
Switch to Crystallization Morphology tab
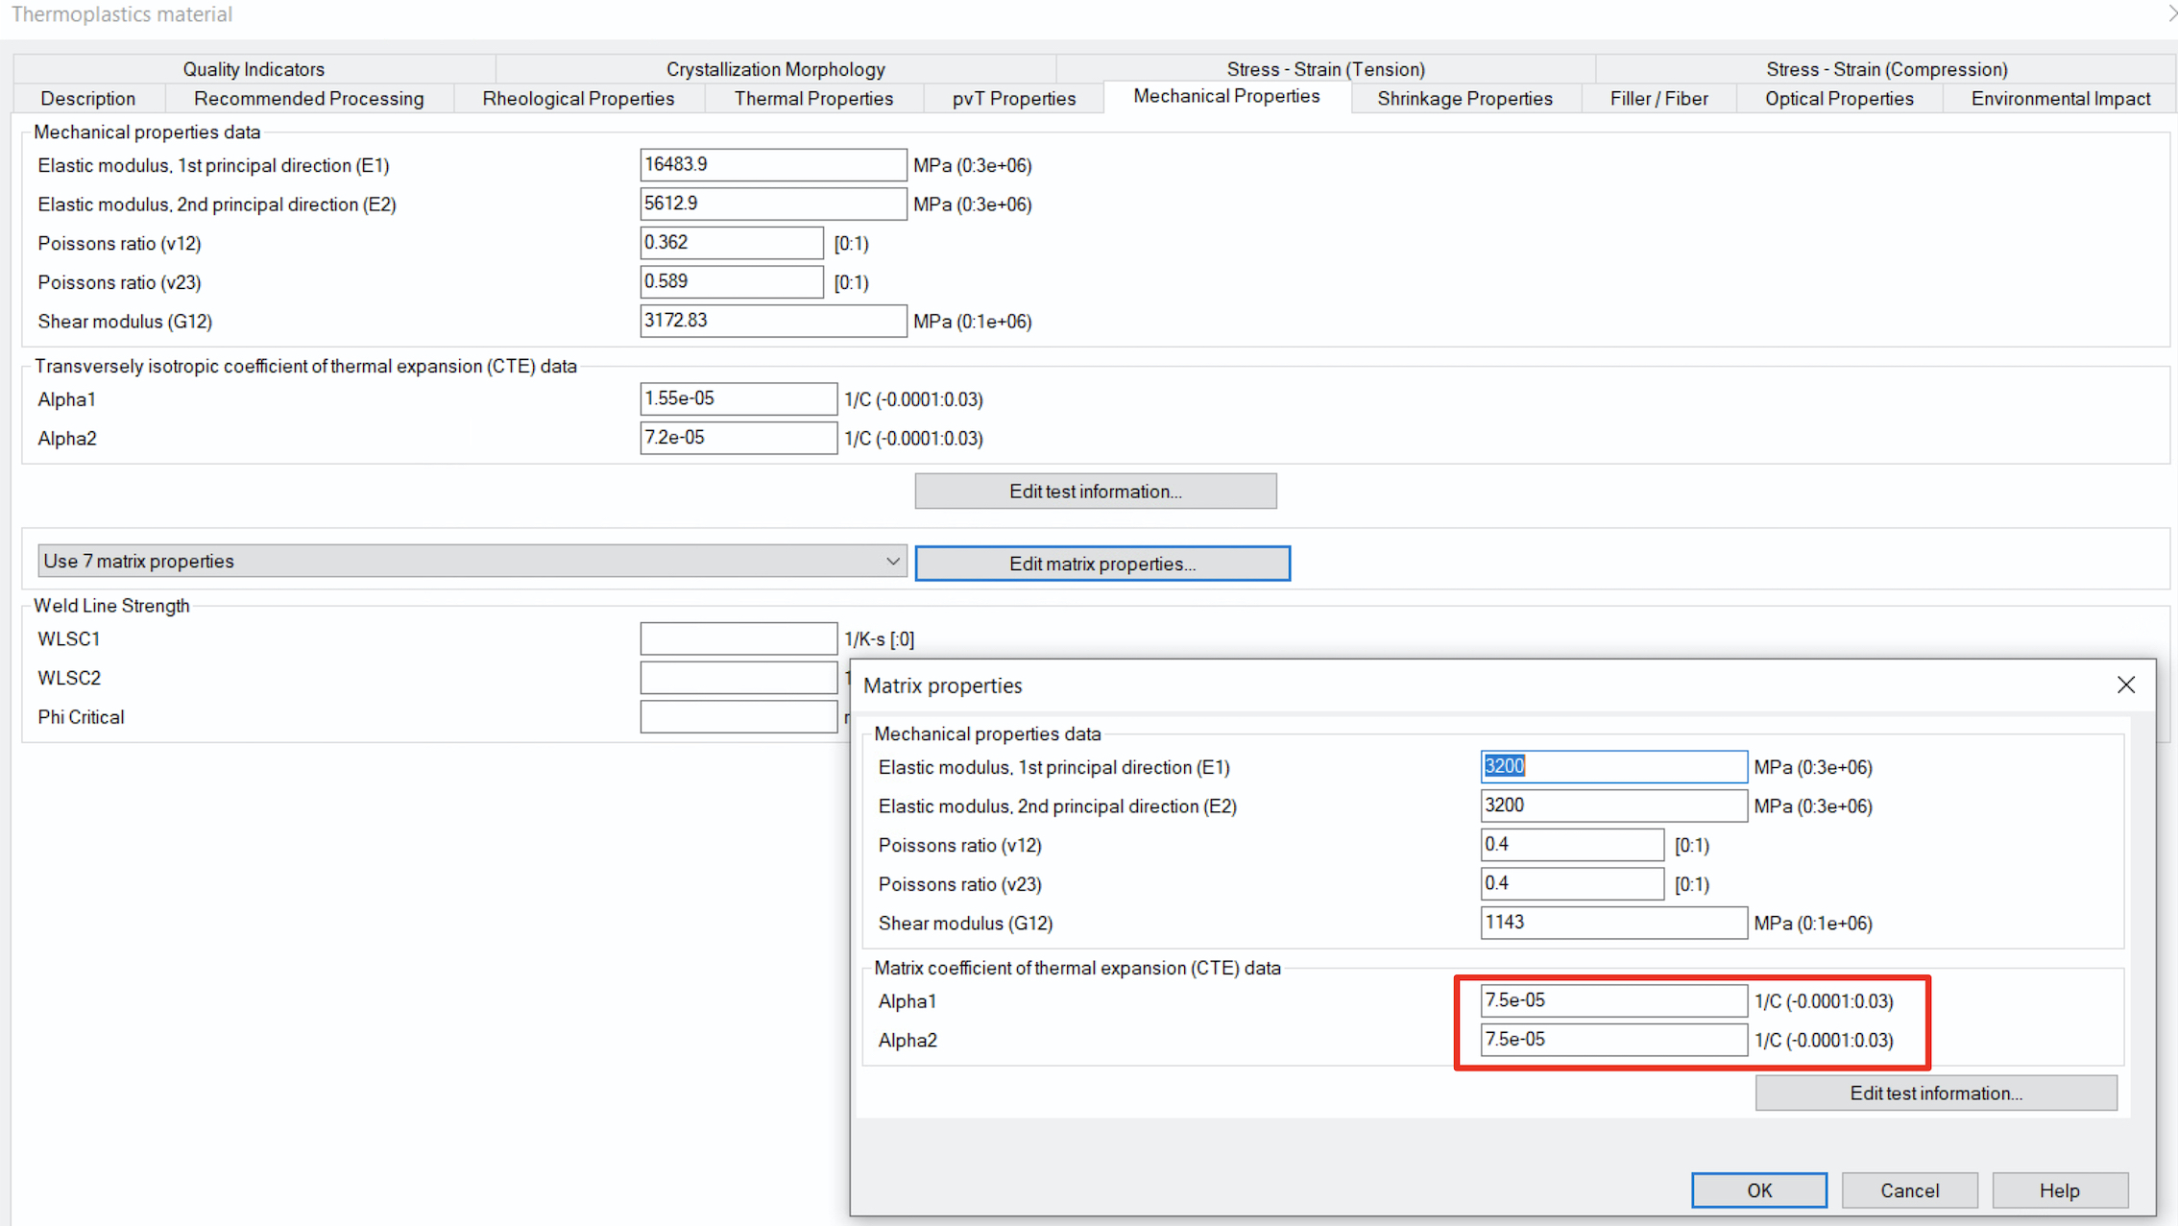pyautogui.click(x=776, y=69)
